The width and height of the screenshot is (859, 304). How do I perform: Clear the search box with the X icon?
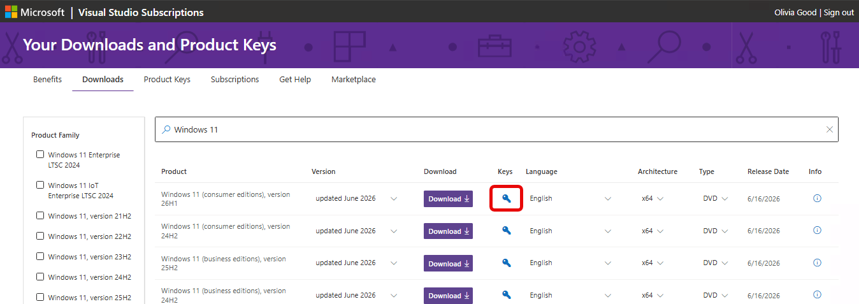[x=829, y=129]
